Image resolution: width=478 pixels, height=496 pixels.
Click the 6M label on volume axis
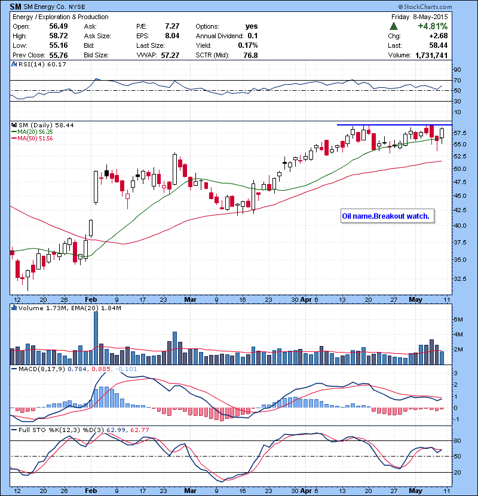458,320
